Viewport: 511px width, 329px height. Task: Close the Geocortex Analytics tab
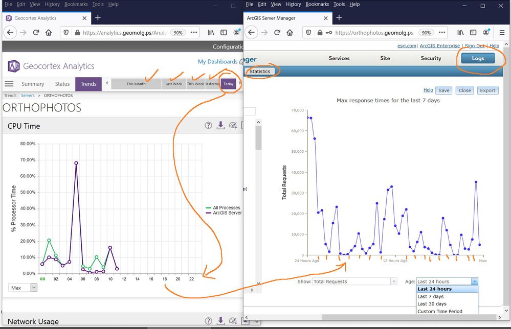(x=84, y=18)
